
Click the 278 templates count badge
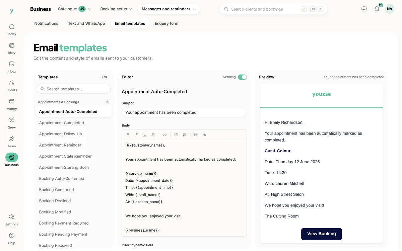[104, 77]
